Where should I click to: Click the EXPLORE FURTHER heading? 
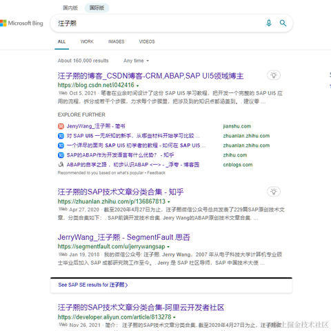pyautogui.click(x=81, y=114)
